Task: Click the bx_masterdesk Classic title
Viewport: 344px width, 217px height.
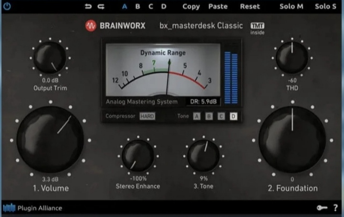Action: pos(201,26)
